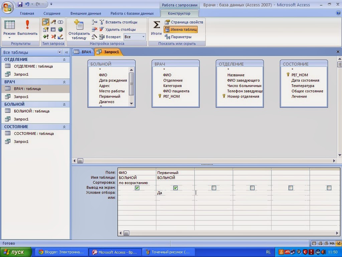Check Вывод на экран in the fourth column
The image size is (342, 257).
[252, 188]
